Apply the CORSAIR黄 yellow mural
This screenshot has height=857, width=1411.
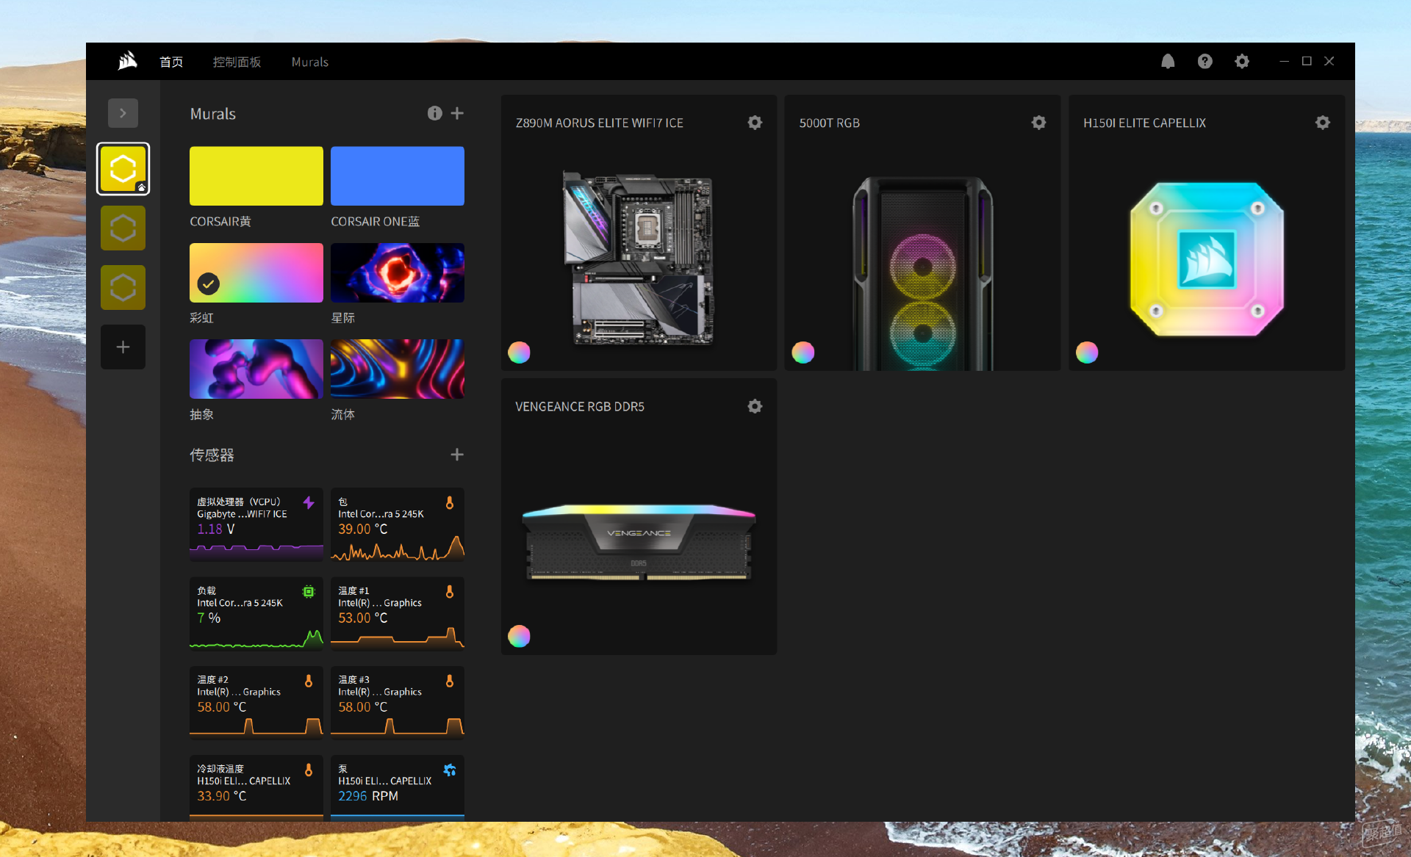pyautogui.click(x=256, y=176)
